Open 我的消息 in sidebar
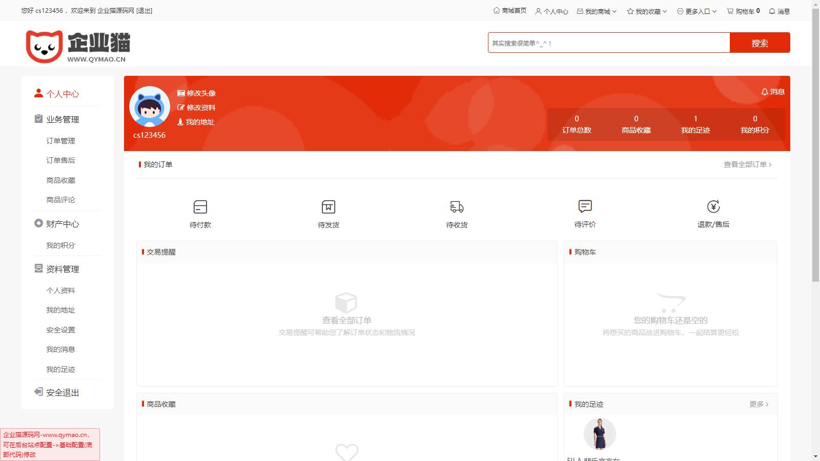The width and height of the screenshot is (820, 461). click(60, 349)
